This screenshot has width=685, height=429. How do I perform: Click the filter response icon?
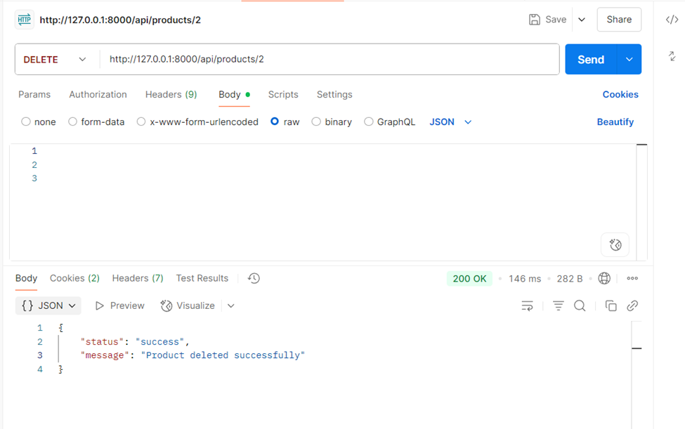(559, 305)
